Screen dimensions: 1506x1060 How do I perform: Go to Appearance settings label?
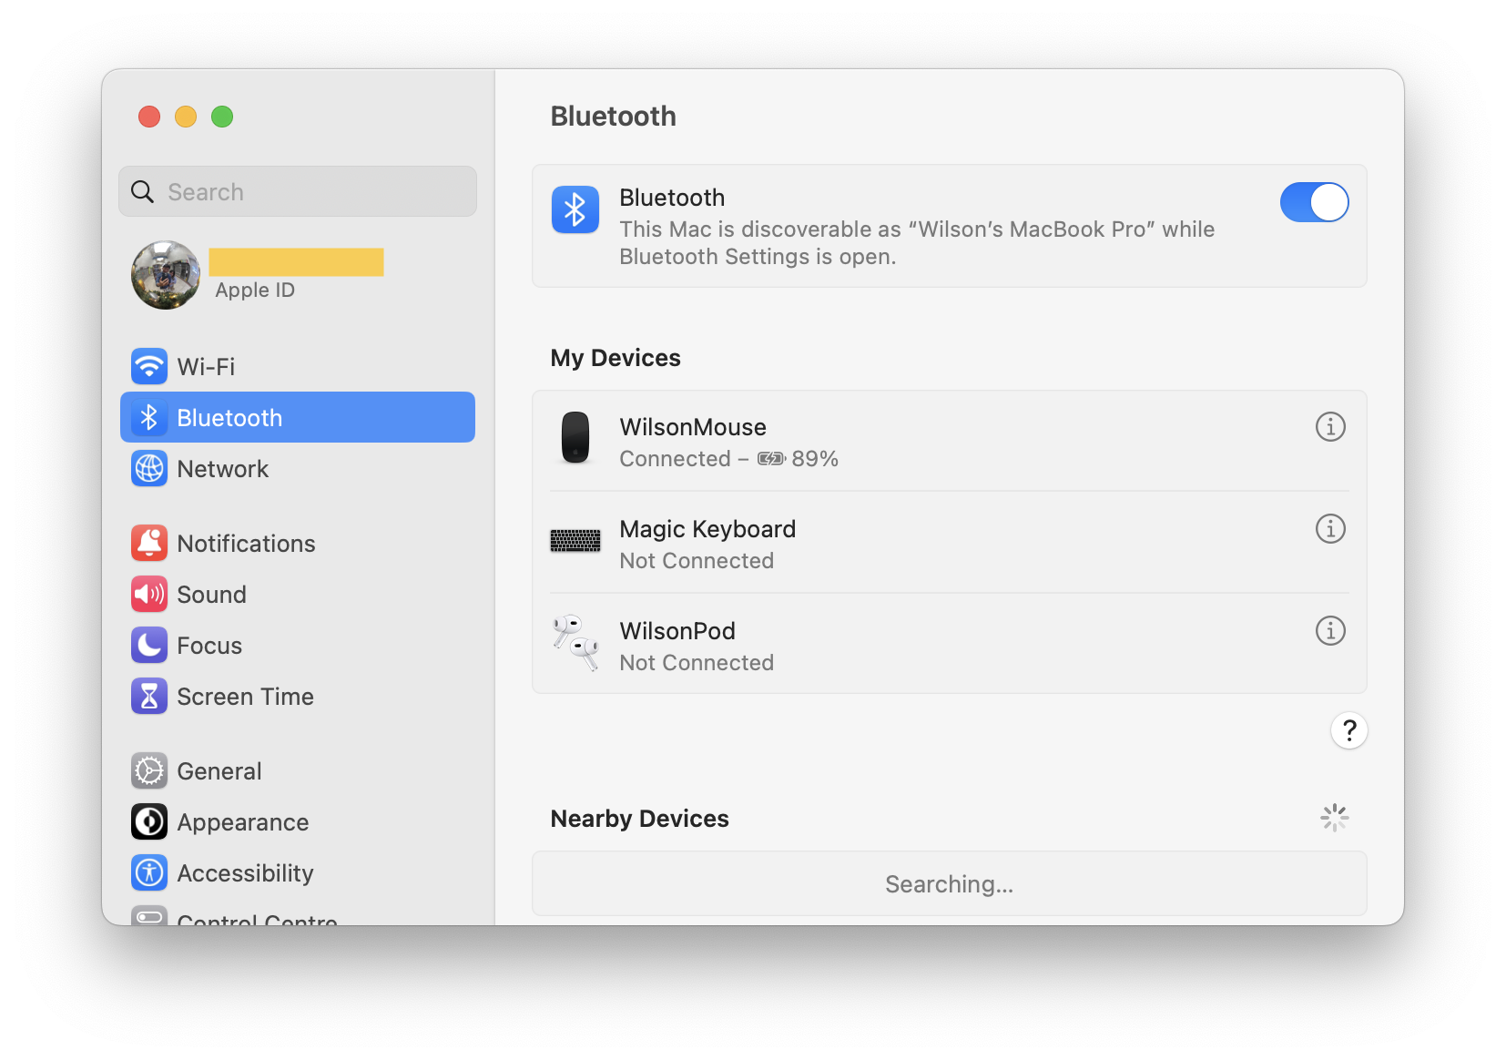[x=243, y=822]
